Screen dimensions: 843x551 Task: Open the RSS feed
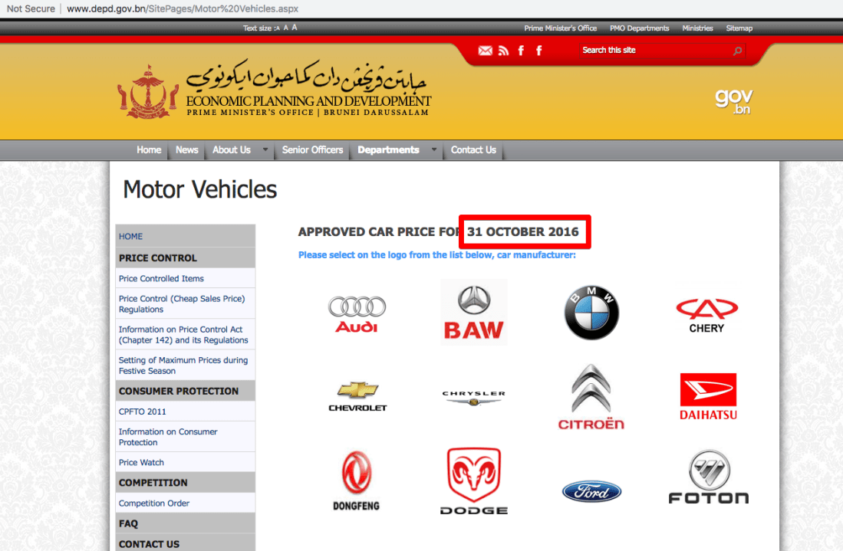[x=503, y=50]
